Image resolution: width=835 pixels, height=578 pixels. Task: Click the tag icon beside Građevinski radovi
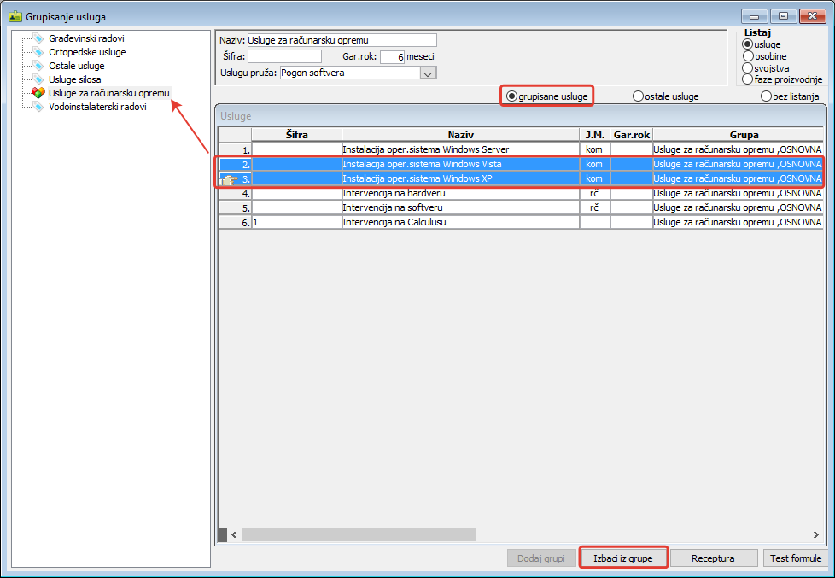click(x=38, y=39)
